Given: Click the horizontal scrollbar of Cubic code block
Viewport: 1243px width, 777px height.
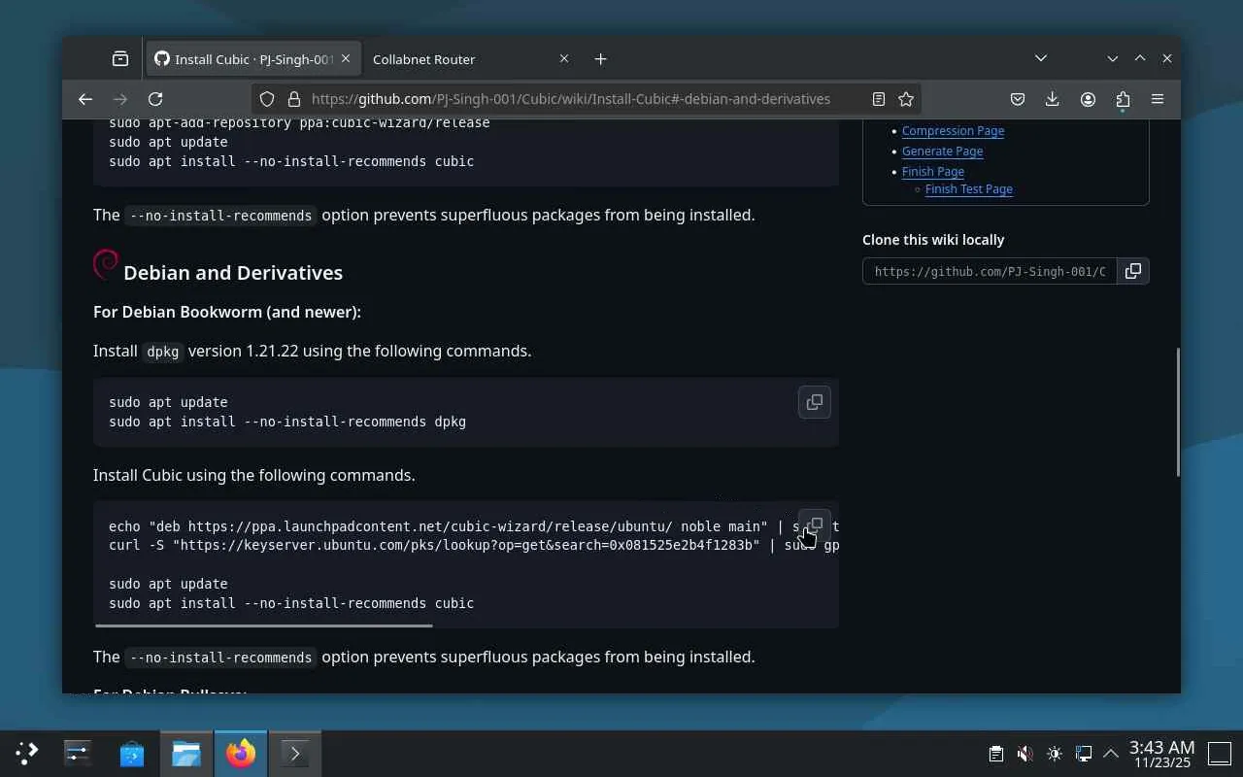Looking at the screenshot, I should pyautogui.click(x=264, y=625).
